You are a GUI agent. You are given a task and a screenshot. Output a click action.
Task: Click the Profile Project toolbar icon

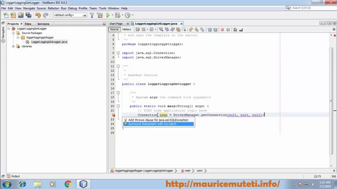[x=127, y=15]
